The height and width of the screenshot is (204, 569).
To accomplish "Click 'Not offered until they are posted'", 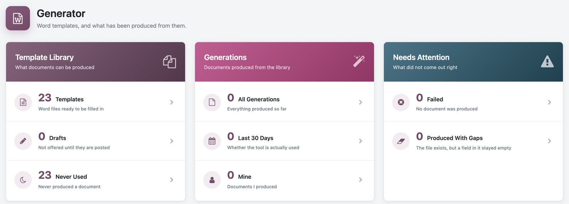I will pos(74,148).
